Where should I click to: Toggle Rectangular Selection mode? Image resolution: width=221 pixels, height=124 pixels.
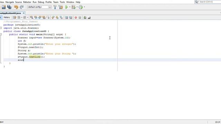pos(48,18)
